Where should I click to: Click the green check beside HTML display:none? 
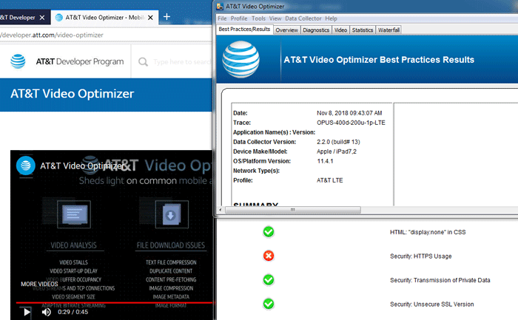269,232
